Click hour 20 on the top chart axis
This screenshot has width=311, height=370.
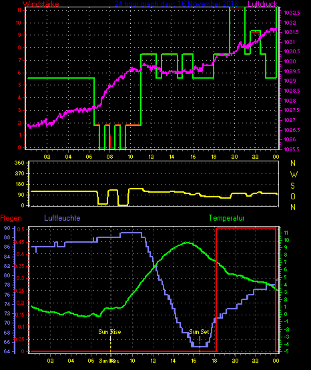pos(234,157)
